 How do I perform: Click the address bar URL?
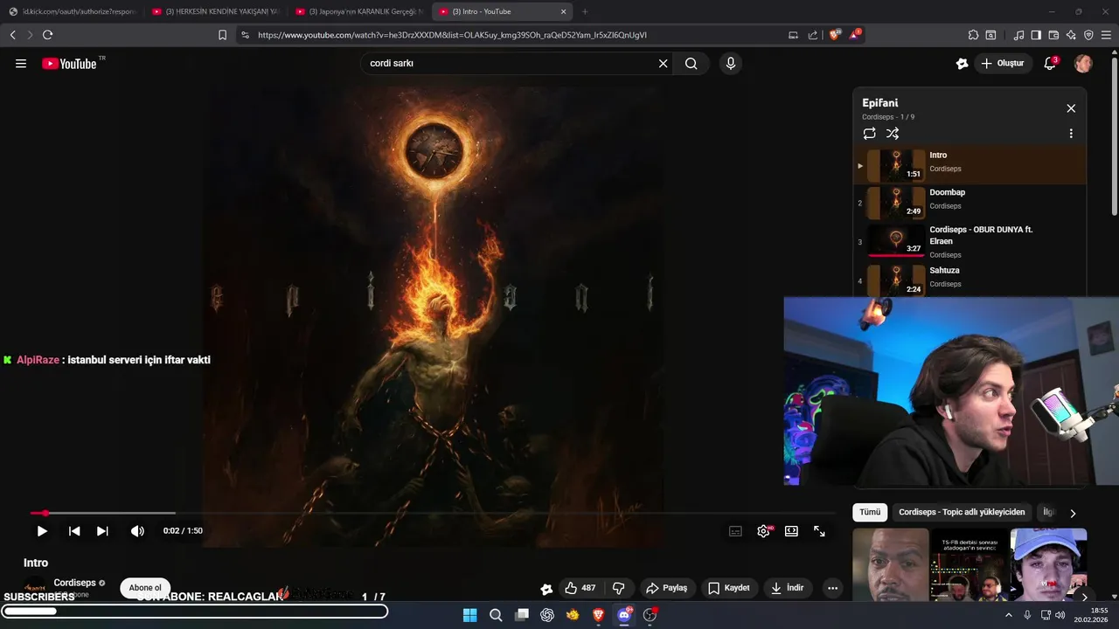click(x=452, y=35)
